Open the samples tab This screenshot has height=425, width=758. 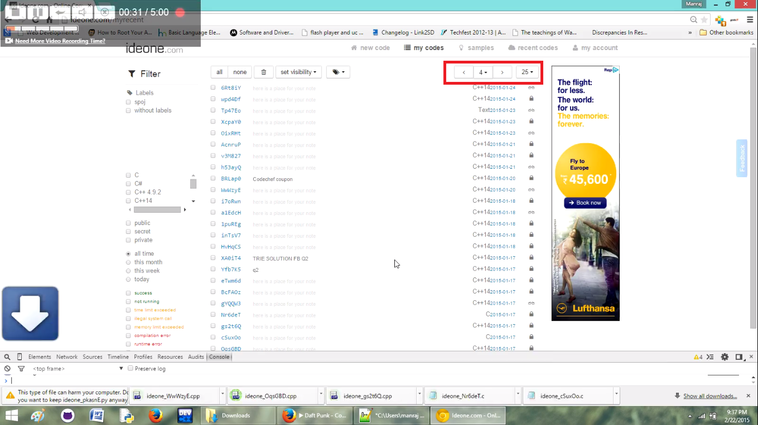(476, 48)
